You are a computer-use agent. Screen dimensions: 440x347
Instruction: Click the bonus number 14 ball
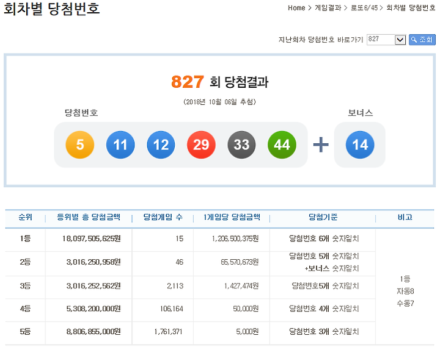pos(360,145)
